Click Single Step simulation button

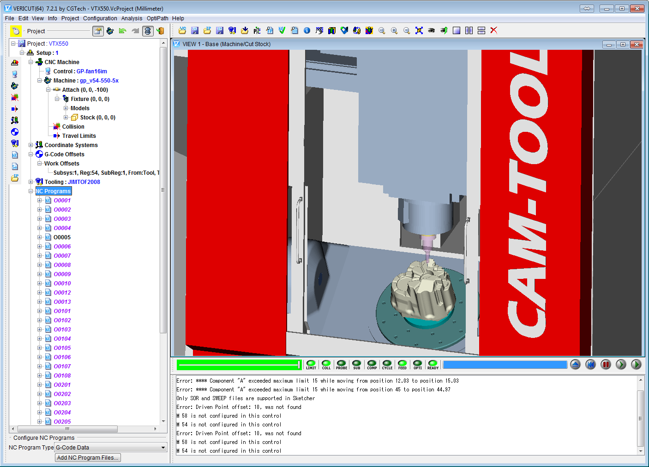coord(621,365)
